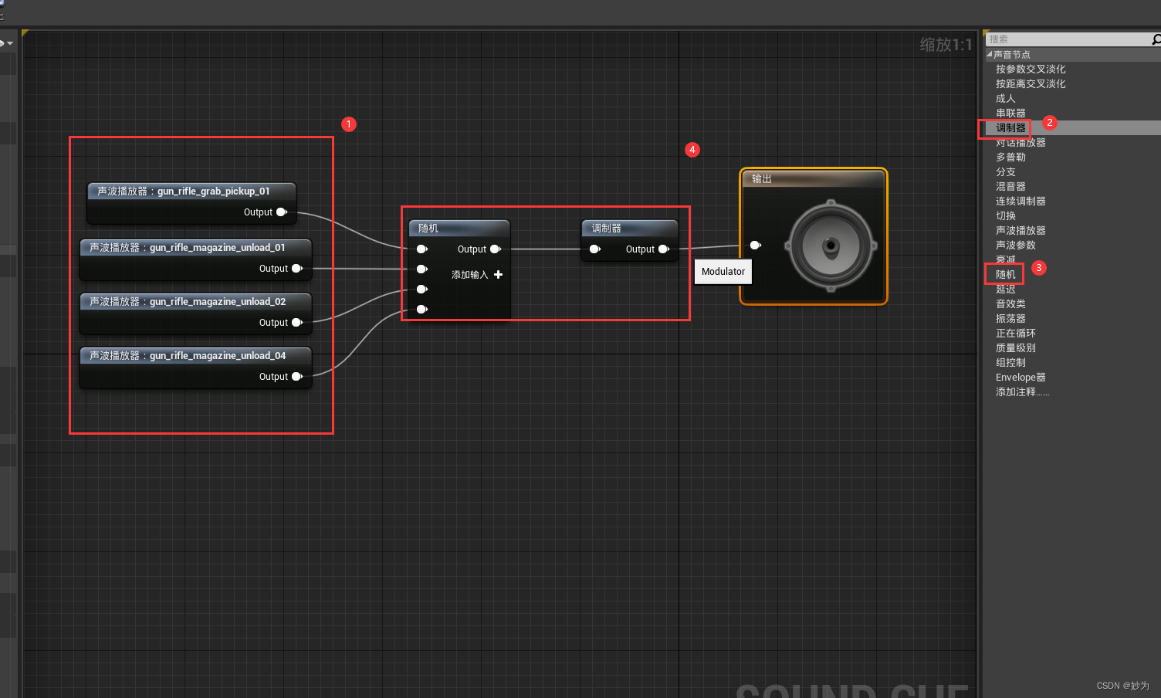This screenshot has height=698, width=1161.
Task: Click the input pin of 输出 node
Action: [x=756, y=246]
